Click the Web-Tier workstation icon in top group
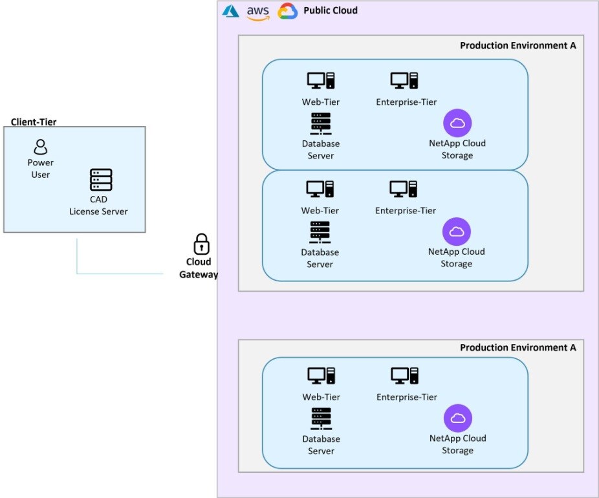Viewport: 599px width, 498px height. click(321, 80)
